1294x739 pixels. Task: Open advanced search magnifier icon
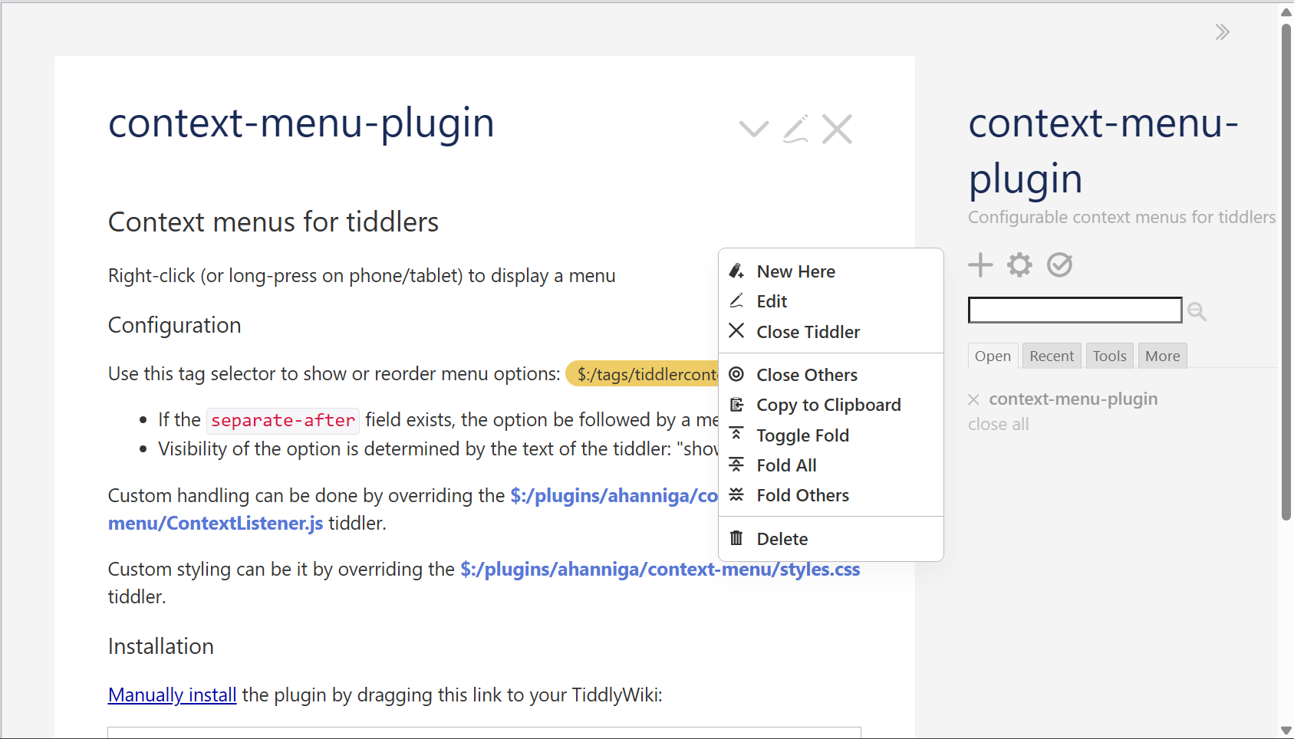[1197, 311]
